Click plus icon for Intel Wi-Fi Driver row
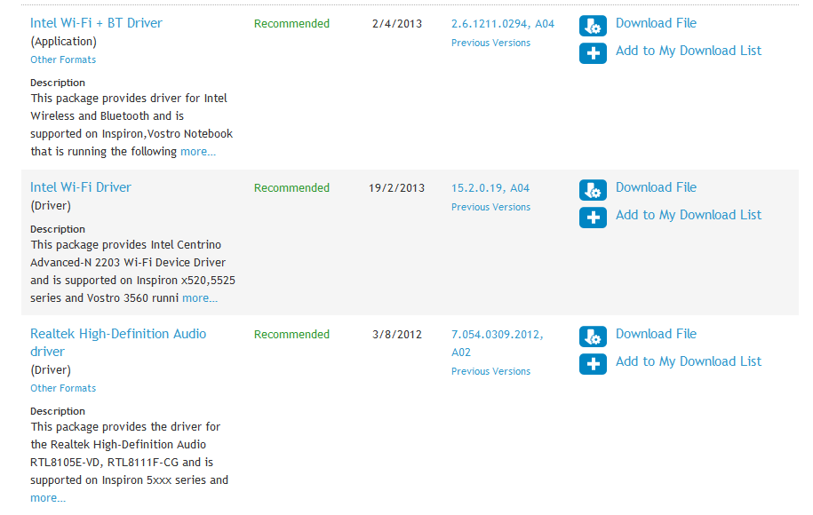Screen dimensions: 813x515 point(593,218)
